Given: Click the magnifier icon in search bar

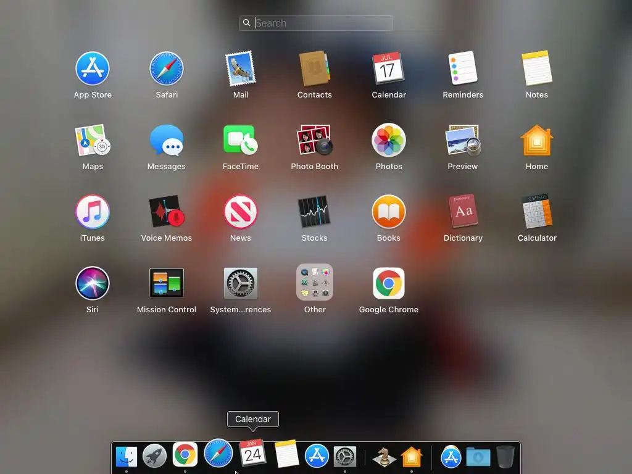Looking at the screenshot, I should (x=246, y=23).
